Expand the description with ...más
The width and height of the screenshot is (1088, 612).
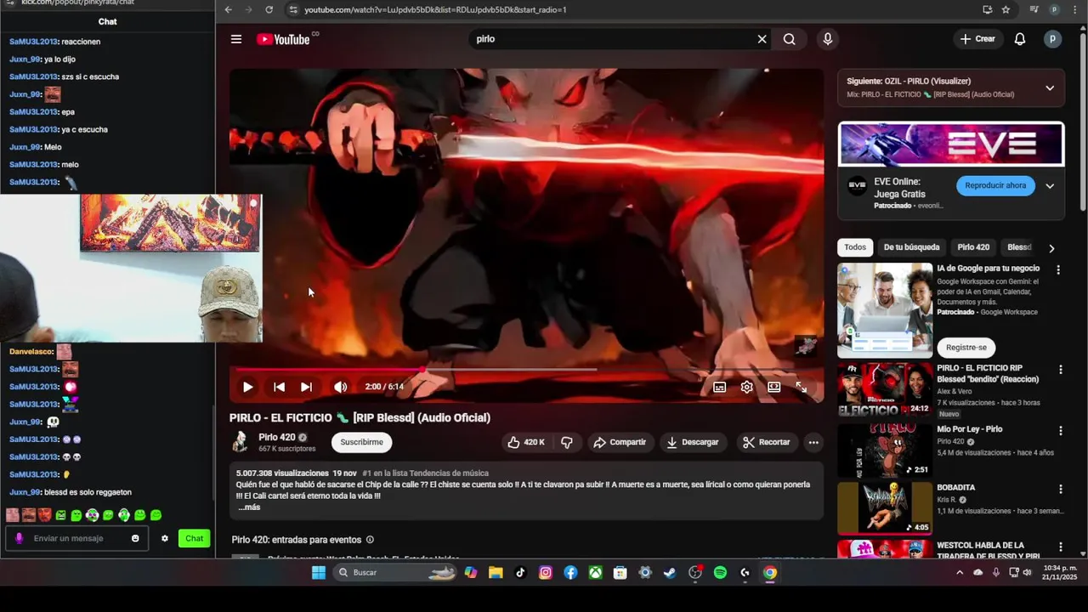pyautogui.click(x=249, y=507)
